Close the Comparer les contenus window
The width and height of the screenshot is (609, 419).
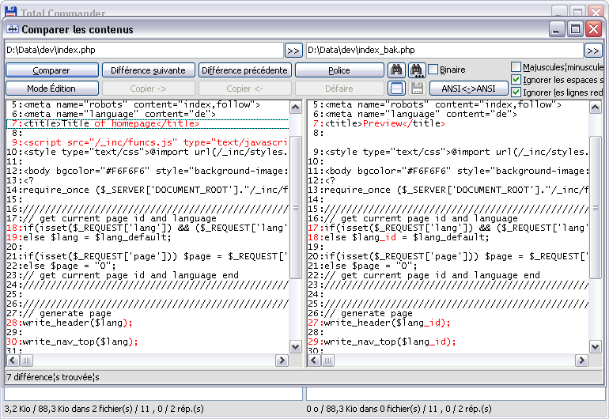(x=594, y=29)
